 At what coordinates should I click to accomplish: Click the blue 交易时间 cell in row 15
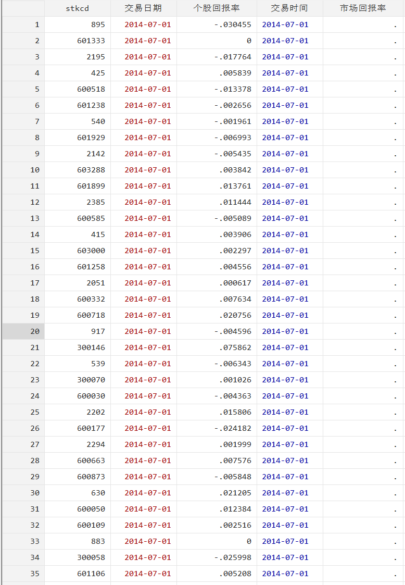point(285,251)
